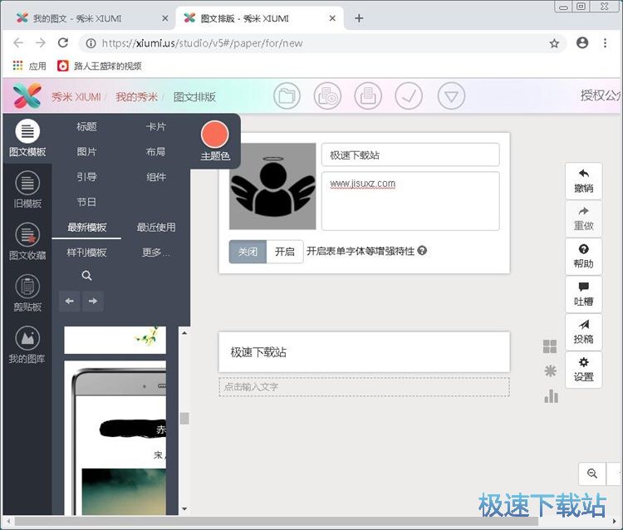Image resolution: width=623 pixels, height=530 pixels.
Task: Click 图文排版 breadcrumb link
Action: click(194, 97)
